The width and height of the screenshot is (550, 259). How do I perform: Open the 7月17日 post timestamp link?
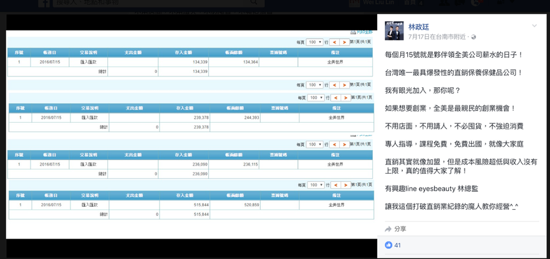[419, 37]
